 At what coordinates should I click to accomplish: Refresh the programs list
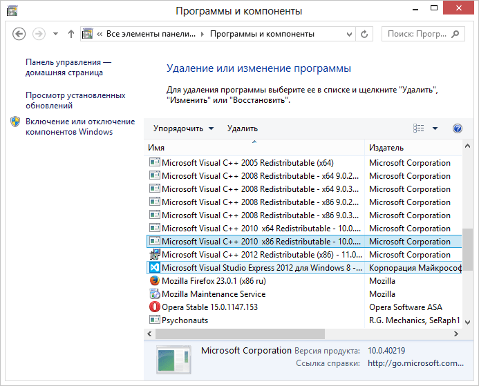click(364, 34)
